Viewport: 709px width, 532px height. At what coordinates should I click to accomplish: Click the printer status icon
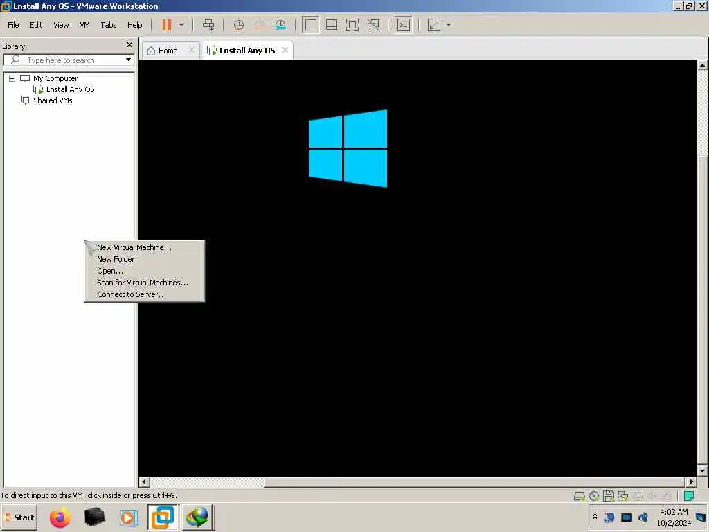[x=638, y=496]
